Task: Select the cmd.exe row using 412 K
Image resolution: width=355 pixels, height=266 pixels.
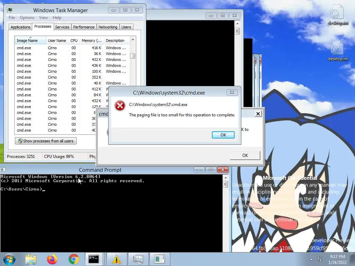Action: tap(61, 89)
